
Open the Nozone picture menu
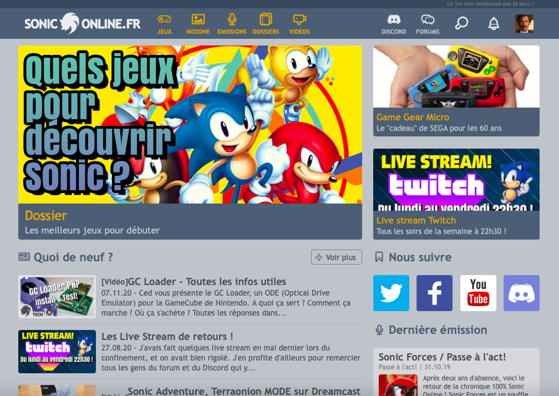(198, 24)
